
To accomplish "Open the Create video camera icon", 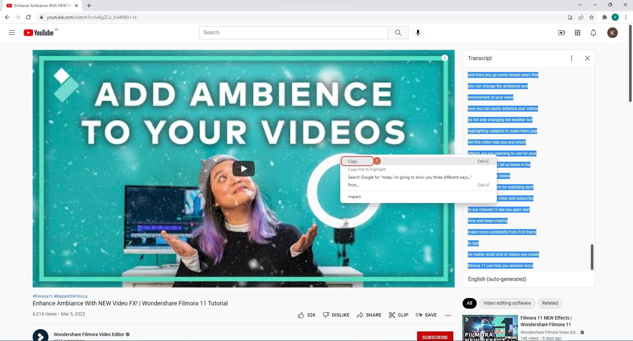I will (561, 33).
